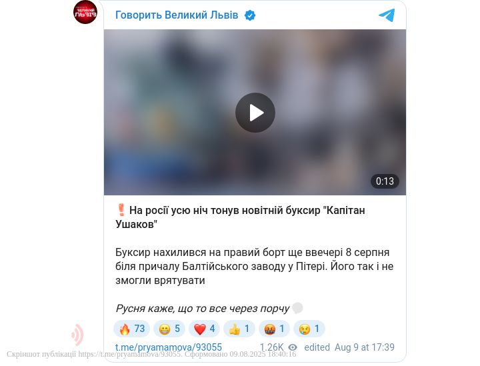
Task: Open the Telegram logo icon
Action: coord(387,15)
